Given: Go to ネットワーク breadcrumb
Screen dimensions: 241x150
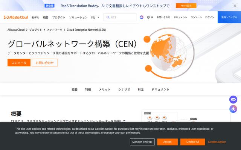Looking at the screenshot, I should pos(54,30).
